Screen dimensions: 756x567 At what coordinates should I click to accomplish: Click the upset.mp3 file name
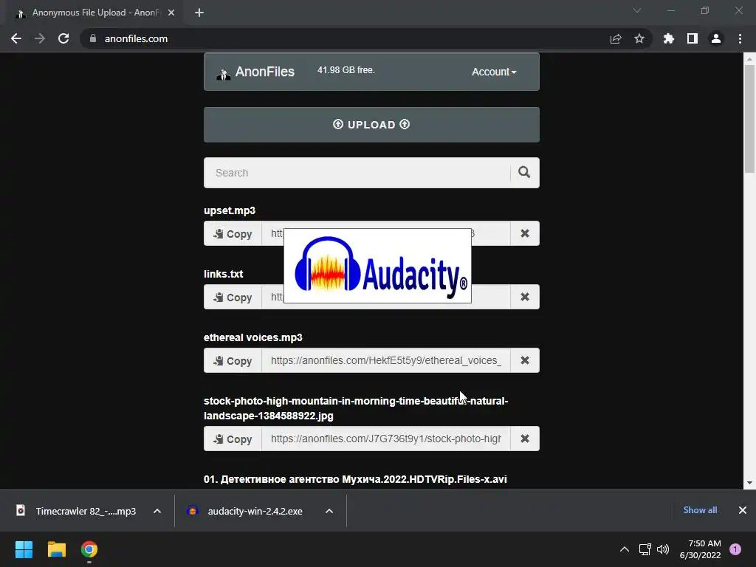[230, 210]
